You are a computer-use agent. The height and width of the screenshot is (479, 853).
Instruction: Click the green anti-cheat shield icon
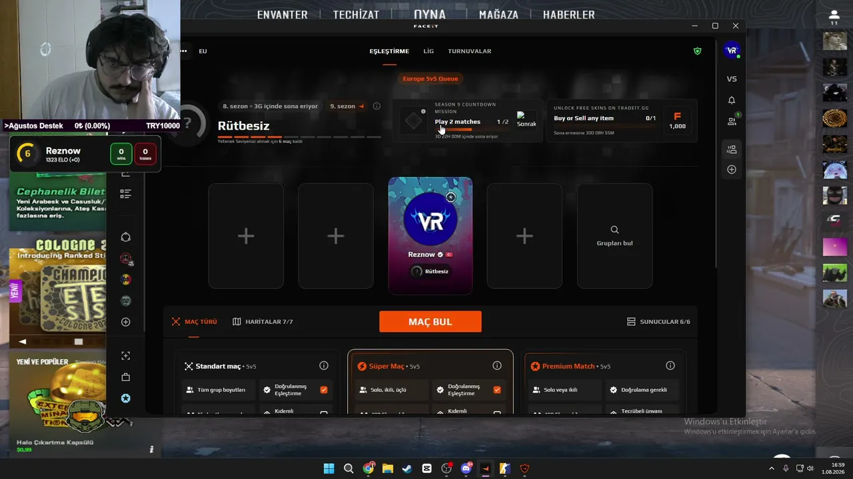click(x=698, y=51)
